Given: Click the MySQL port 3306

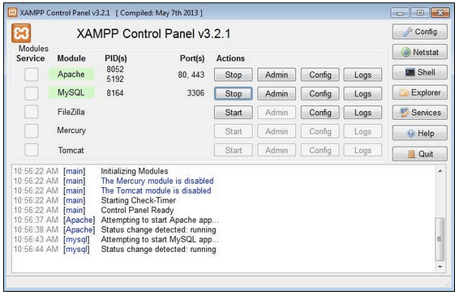Looking at the screenshot, I should point(195,93).
